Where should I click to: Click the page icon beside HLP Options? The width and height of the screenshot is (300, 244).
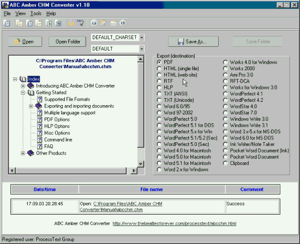pos(39,126)
